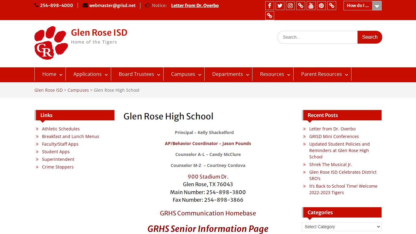Open the Facebook social icon
Image resolution: width=416 pixels, height=234 pixels.
[x=270, y=5]
